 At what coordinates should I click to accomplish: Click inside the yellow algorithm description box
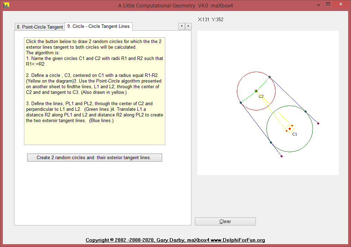pos(94,91)
